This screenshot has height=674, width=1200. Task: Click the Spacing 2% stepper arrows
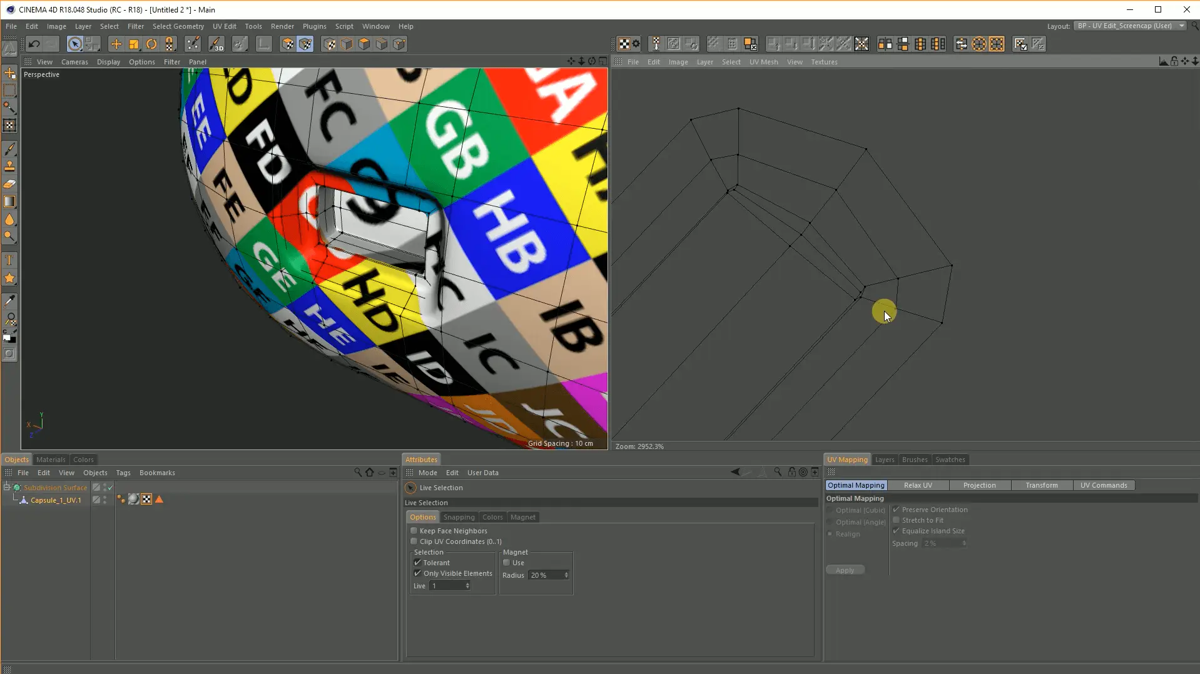[964, 543]
